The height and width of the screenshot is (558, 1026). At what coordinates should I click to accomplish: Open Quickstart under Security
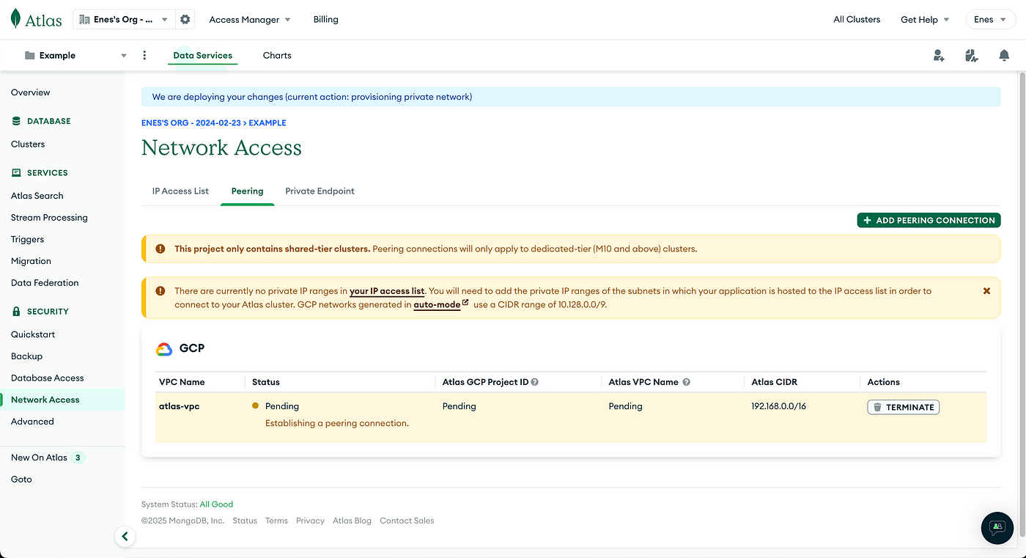coord(33,334)
